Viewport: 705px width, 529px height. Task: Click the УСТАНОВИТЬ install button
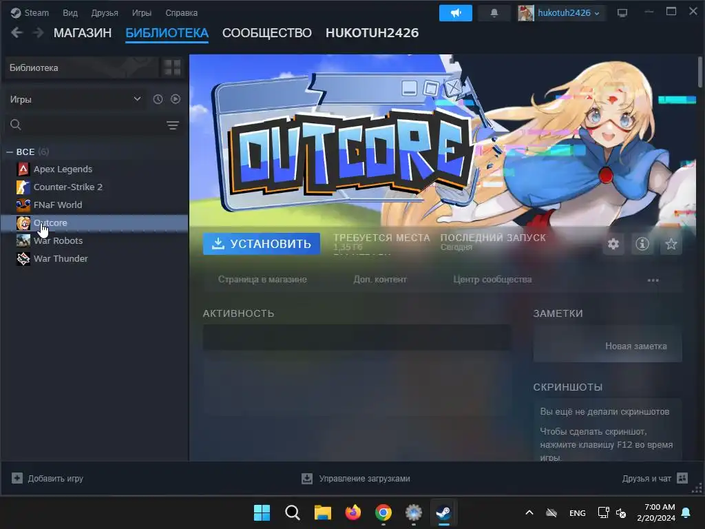[261, 244]
